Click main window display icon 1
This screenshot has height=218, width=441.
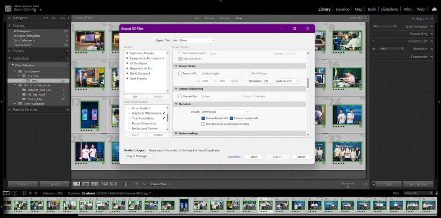tap(6, 193)
